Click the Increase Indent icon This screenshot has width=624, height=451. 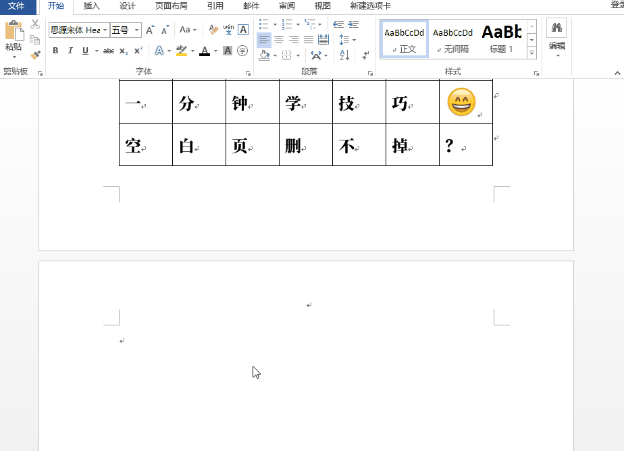click(353, 24)
